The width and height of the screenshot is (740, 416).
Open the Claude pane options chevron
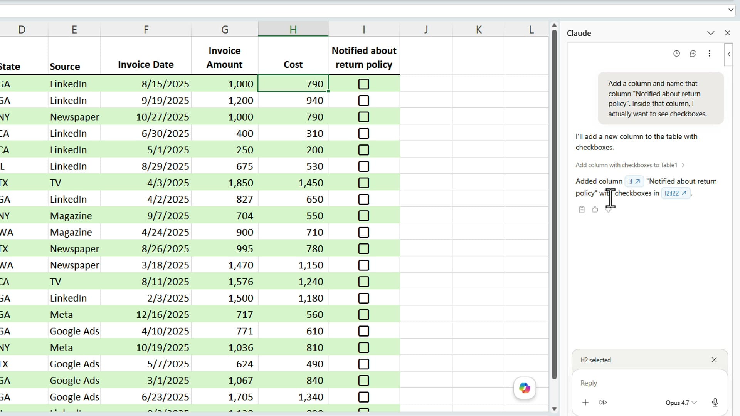(711, 33)
